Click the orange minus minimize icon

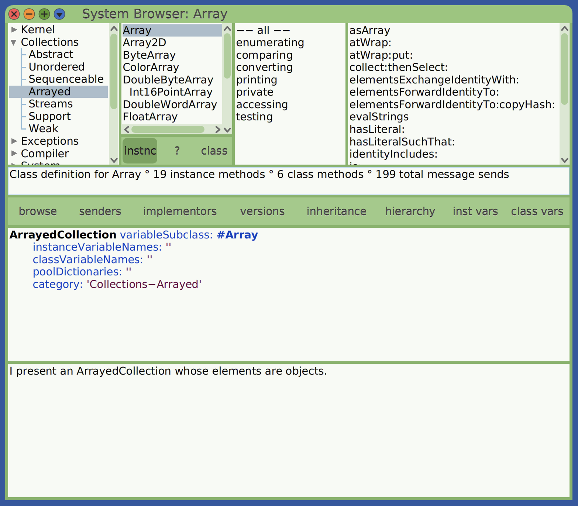(x=29, y=14)
